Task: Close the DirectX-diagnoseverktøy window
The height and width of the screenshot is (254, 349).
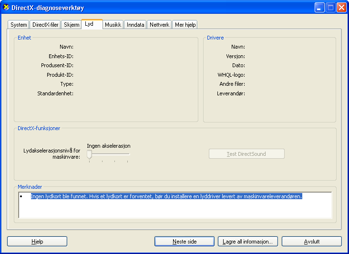Action: pos(341,8)
